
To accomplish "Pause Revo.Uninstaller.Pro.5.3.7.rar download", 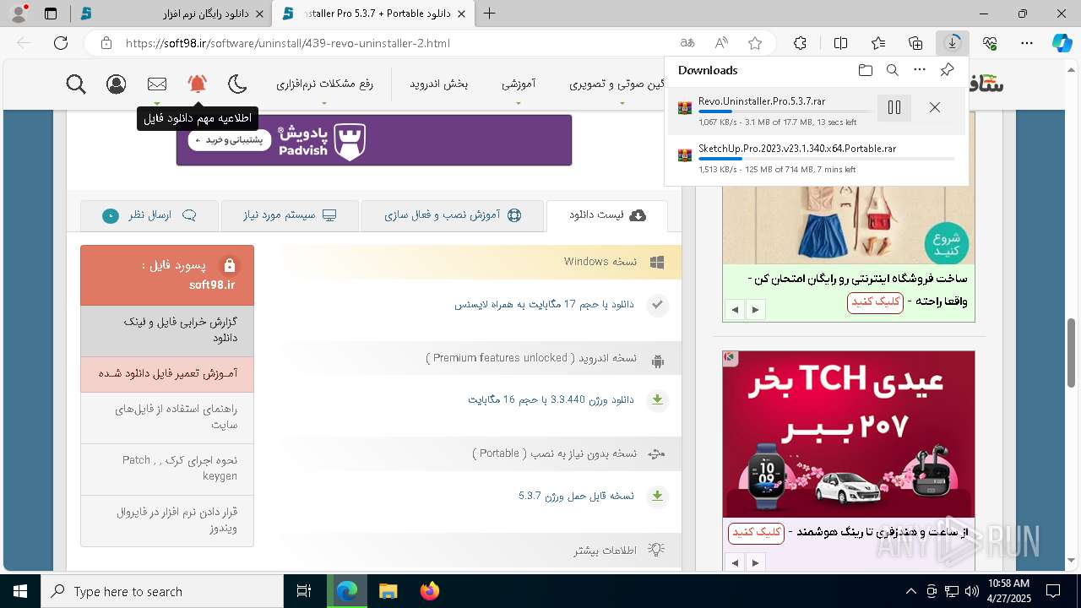I will [894, 107].
